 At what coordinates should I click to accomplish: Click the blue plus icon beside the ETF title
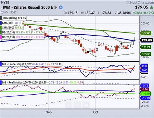(61, 7)
